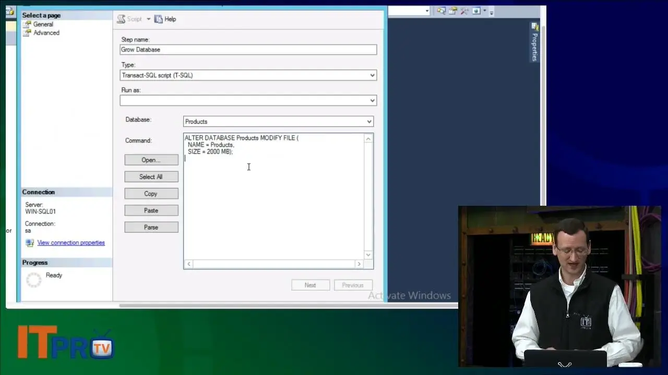
Task: Click the globe window icon in the top toolbar
Action: coord(476,11)
